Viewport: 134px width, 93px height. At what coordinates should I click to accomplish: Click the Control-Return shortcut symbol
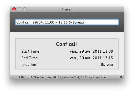click(83, 77)
